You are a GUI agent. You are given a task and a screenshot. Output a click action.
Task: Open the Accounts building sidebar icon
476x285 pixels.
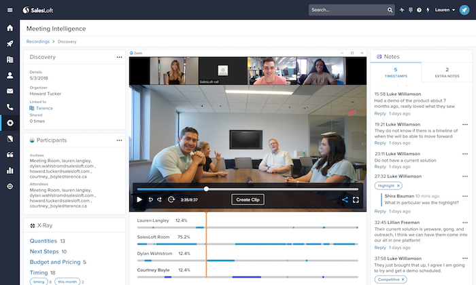click(10, 59)
